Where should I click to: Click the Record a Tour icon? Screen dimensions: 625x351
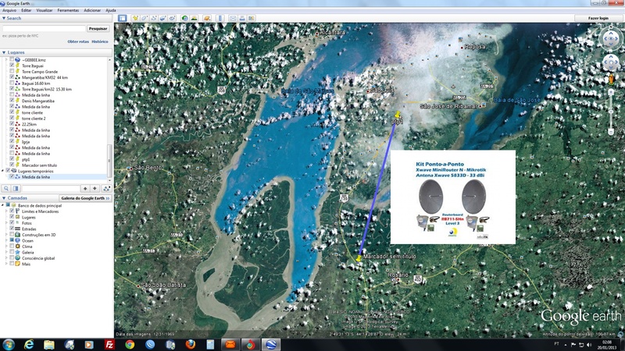(172, 18)
